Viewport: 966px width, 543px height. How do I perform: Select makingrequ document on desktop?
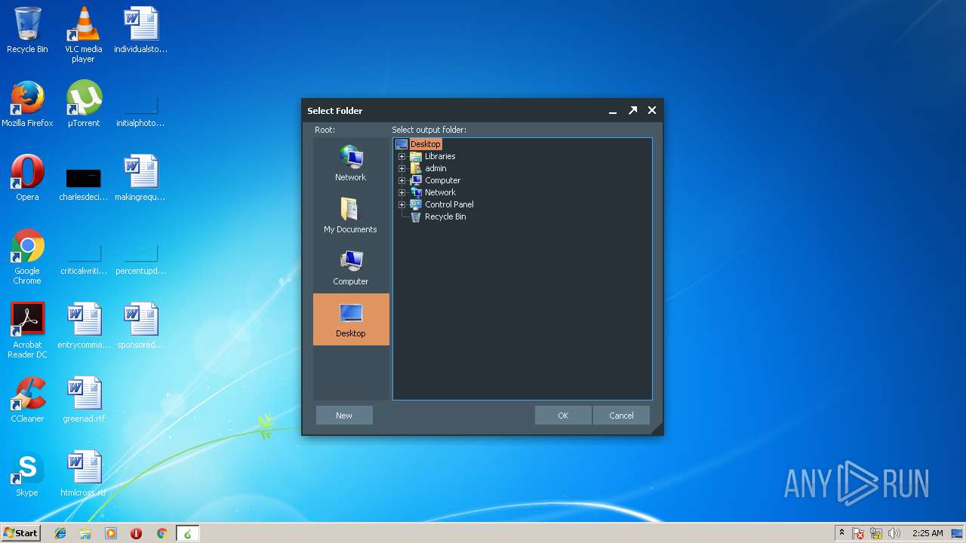tap(140, 178)
